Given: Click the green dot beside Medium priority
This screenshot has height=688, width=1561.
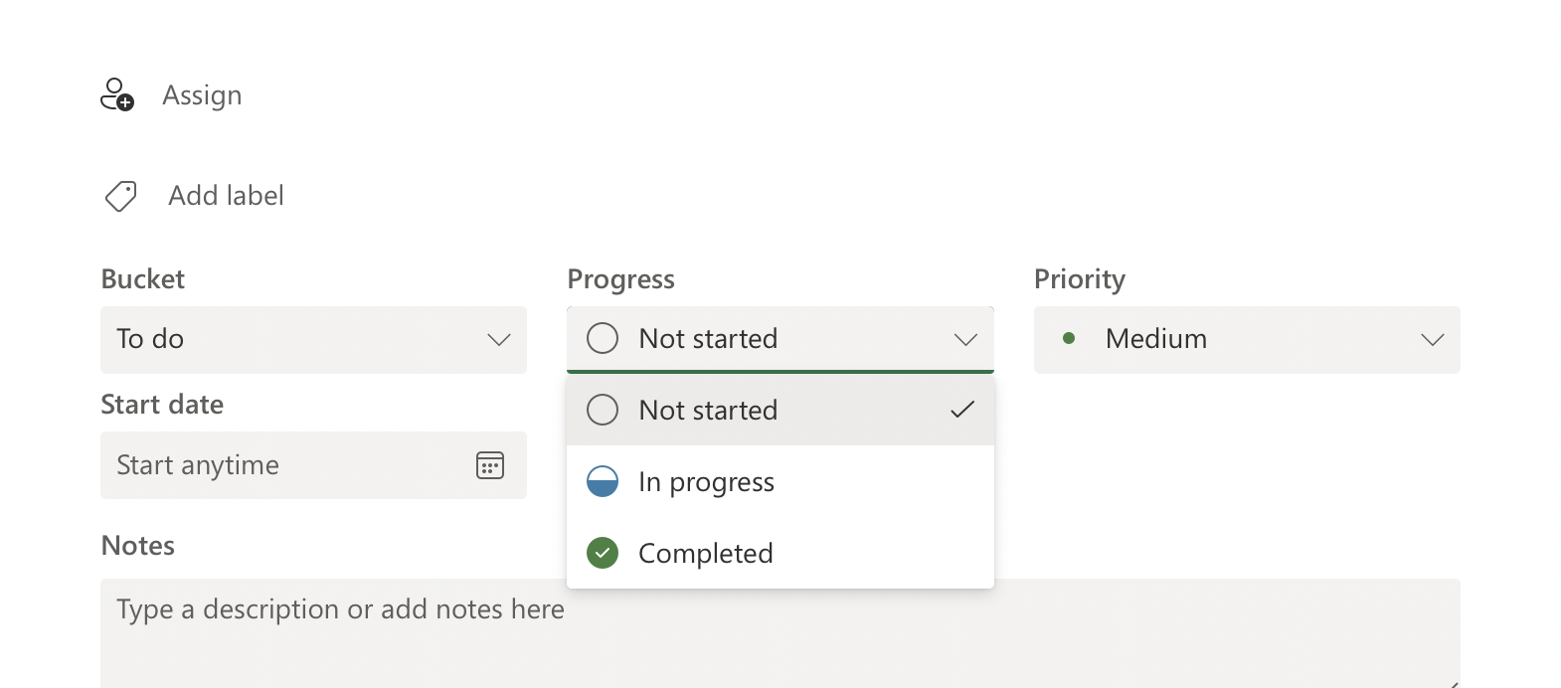Looking at the screenshot, I should tap(1070, 338).
